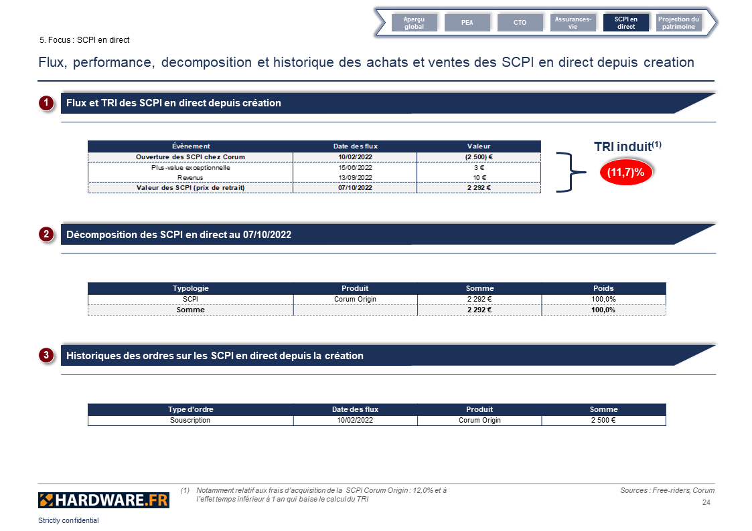Select the 3 € value cell
The image size is (752, 531).
point(479,168)
